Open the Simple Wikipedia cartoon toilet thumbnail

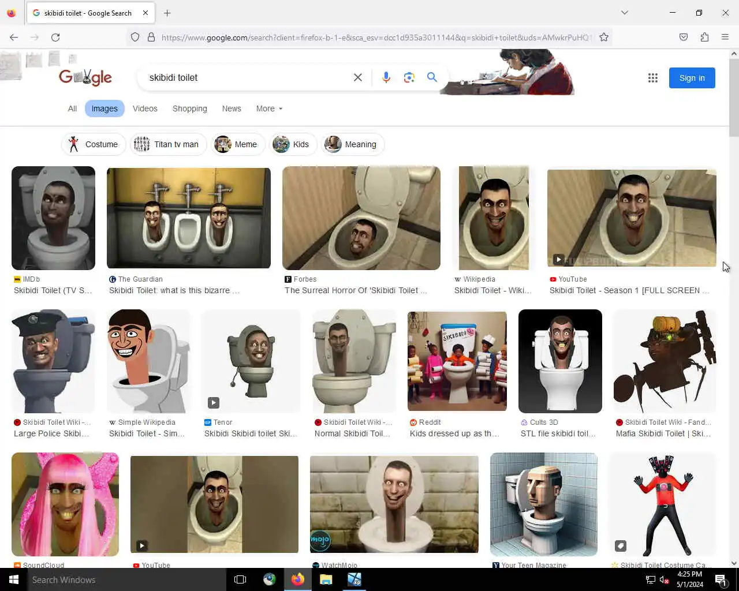click(148, 361)
